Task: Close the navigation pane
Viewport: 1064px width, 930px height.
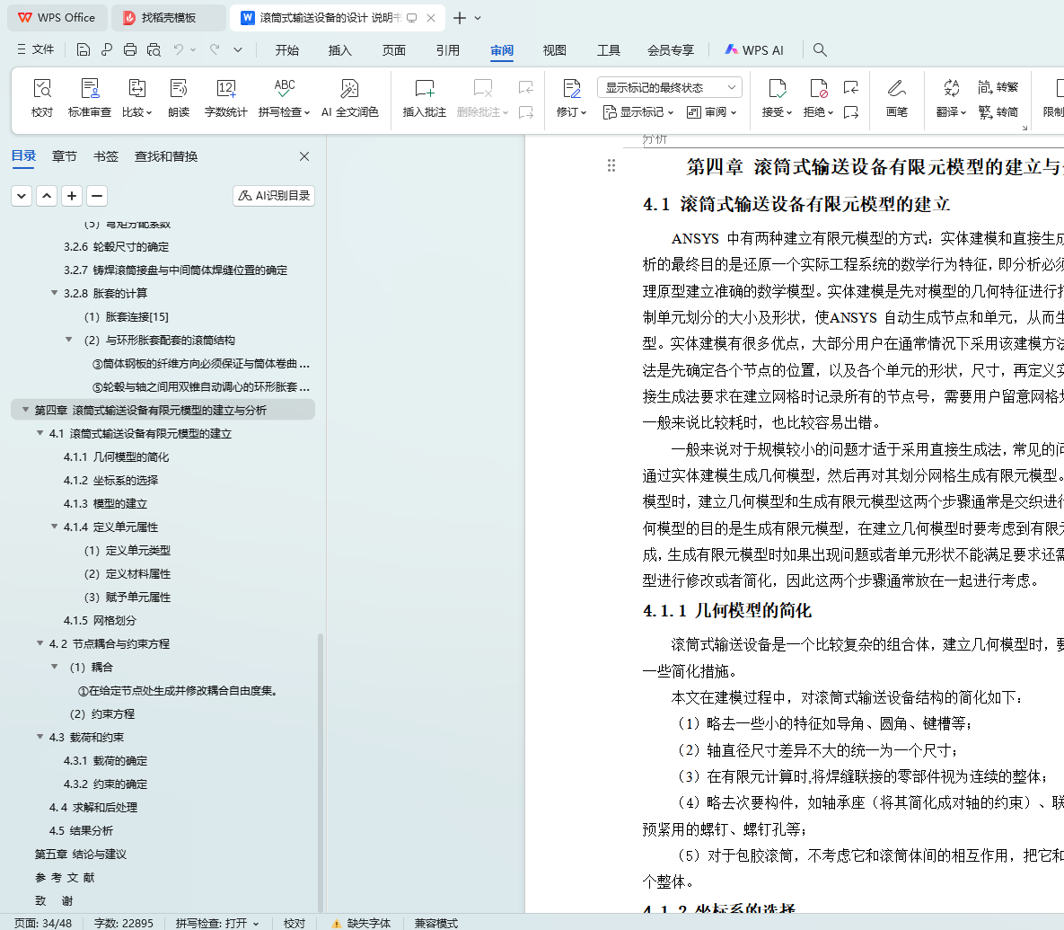Action: tap(304, 157)
